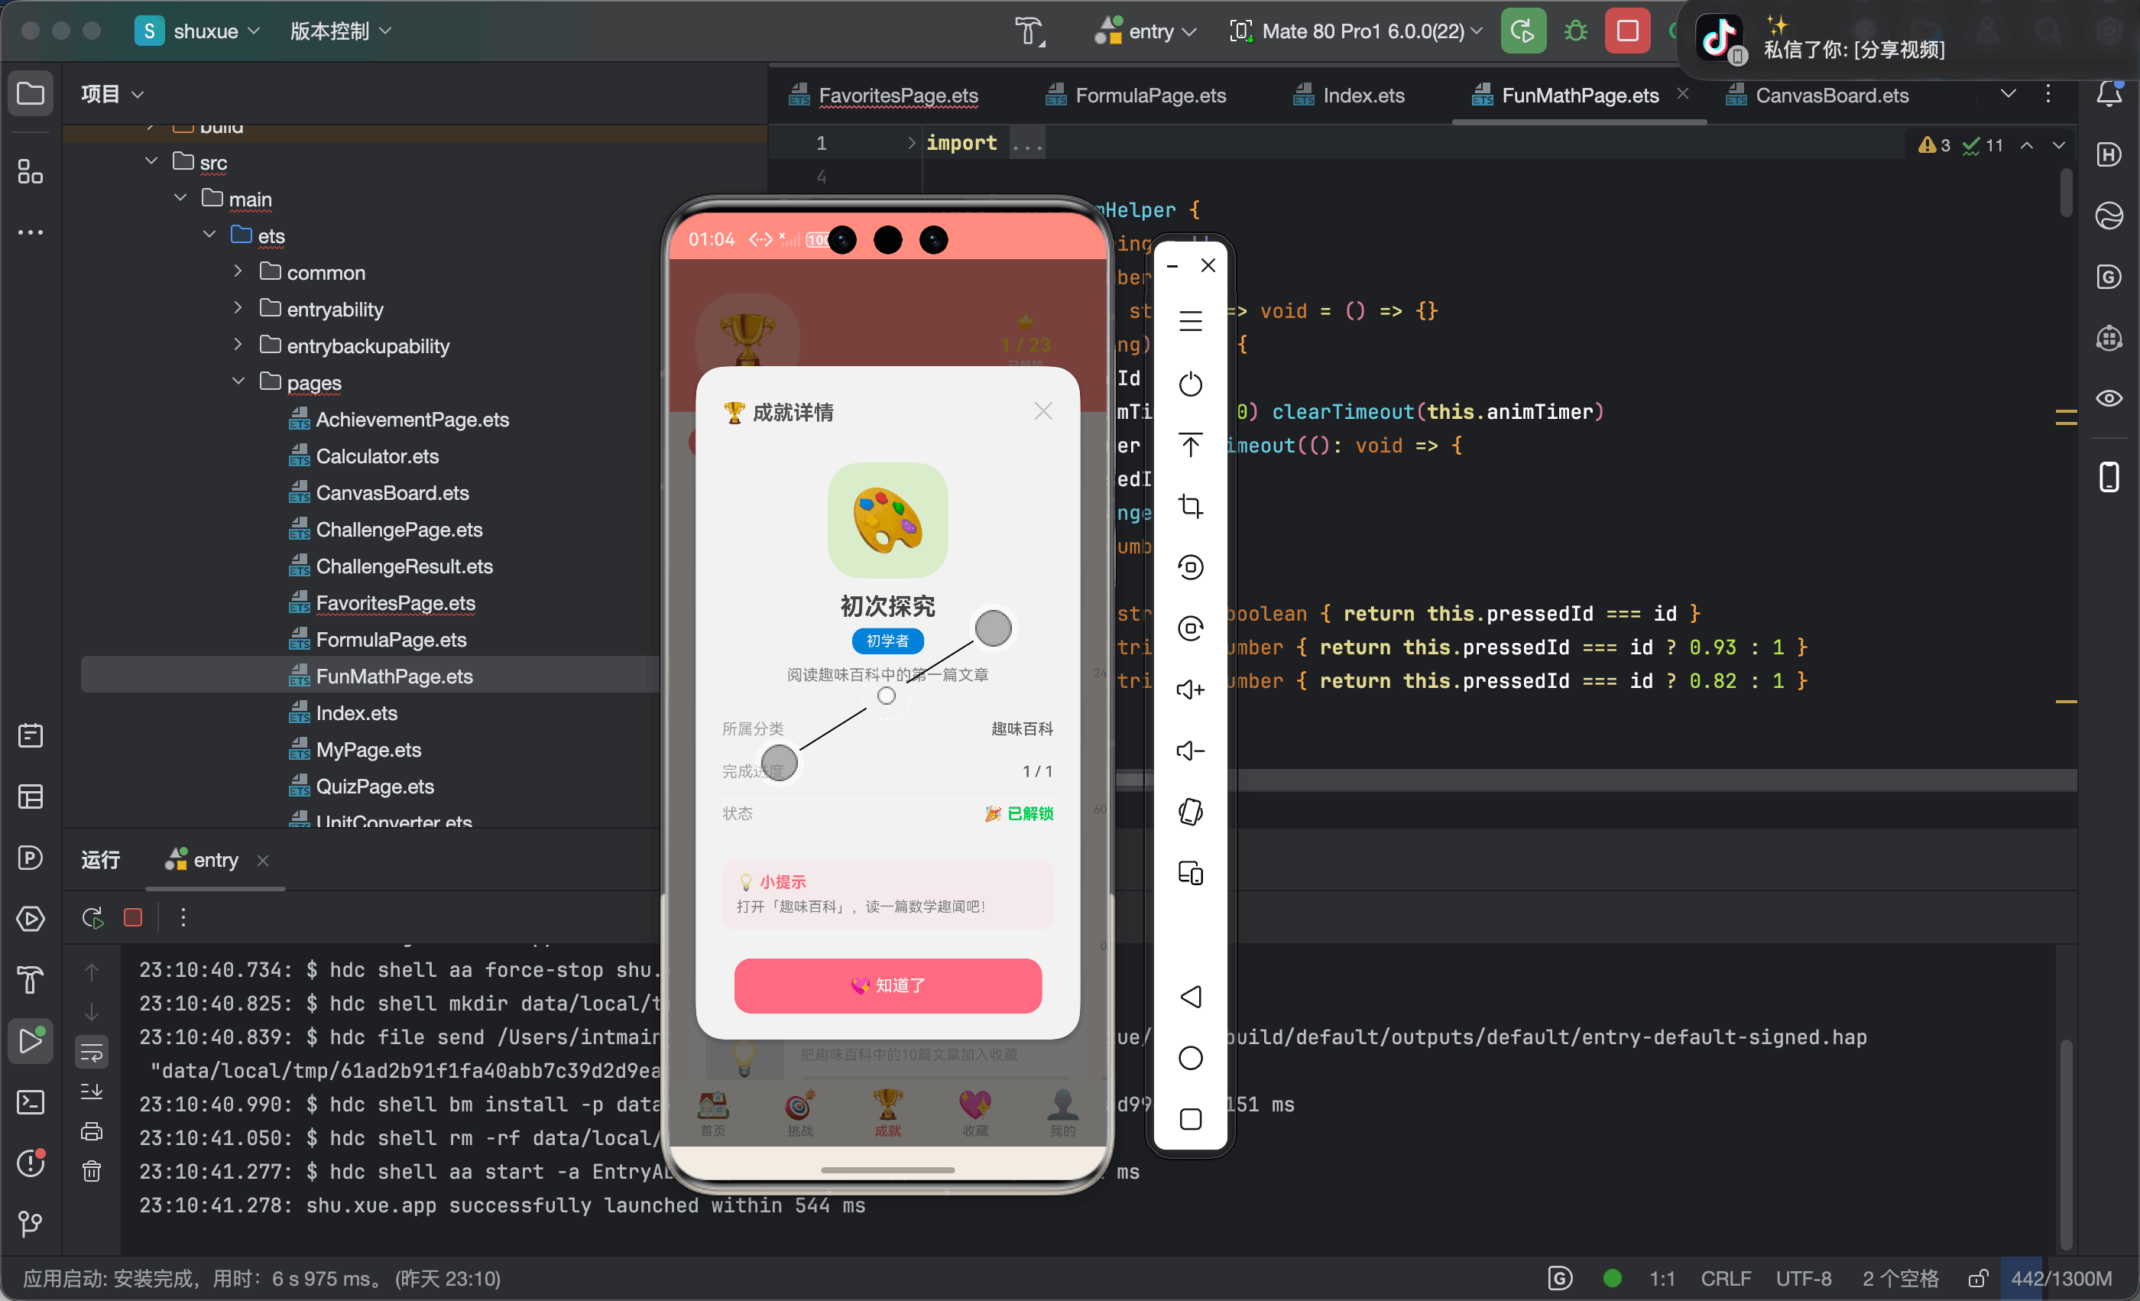
Task: Open the Project tool window folder icon
Action: click(31, 93)
